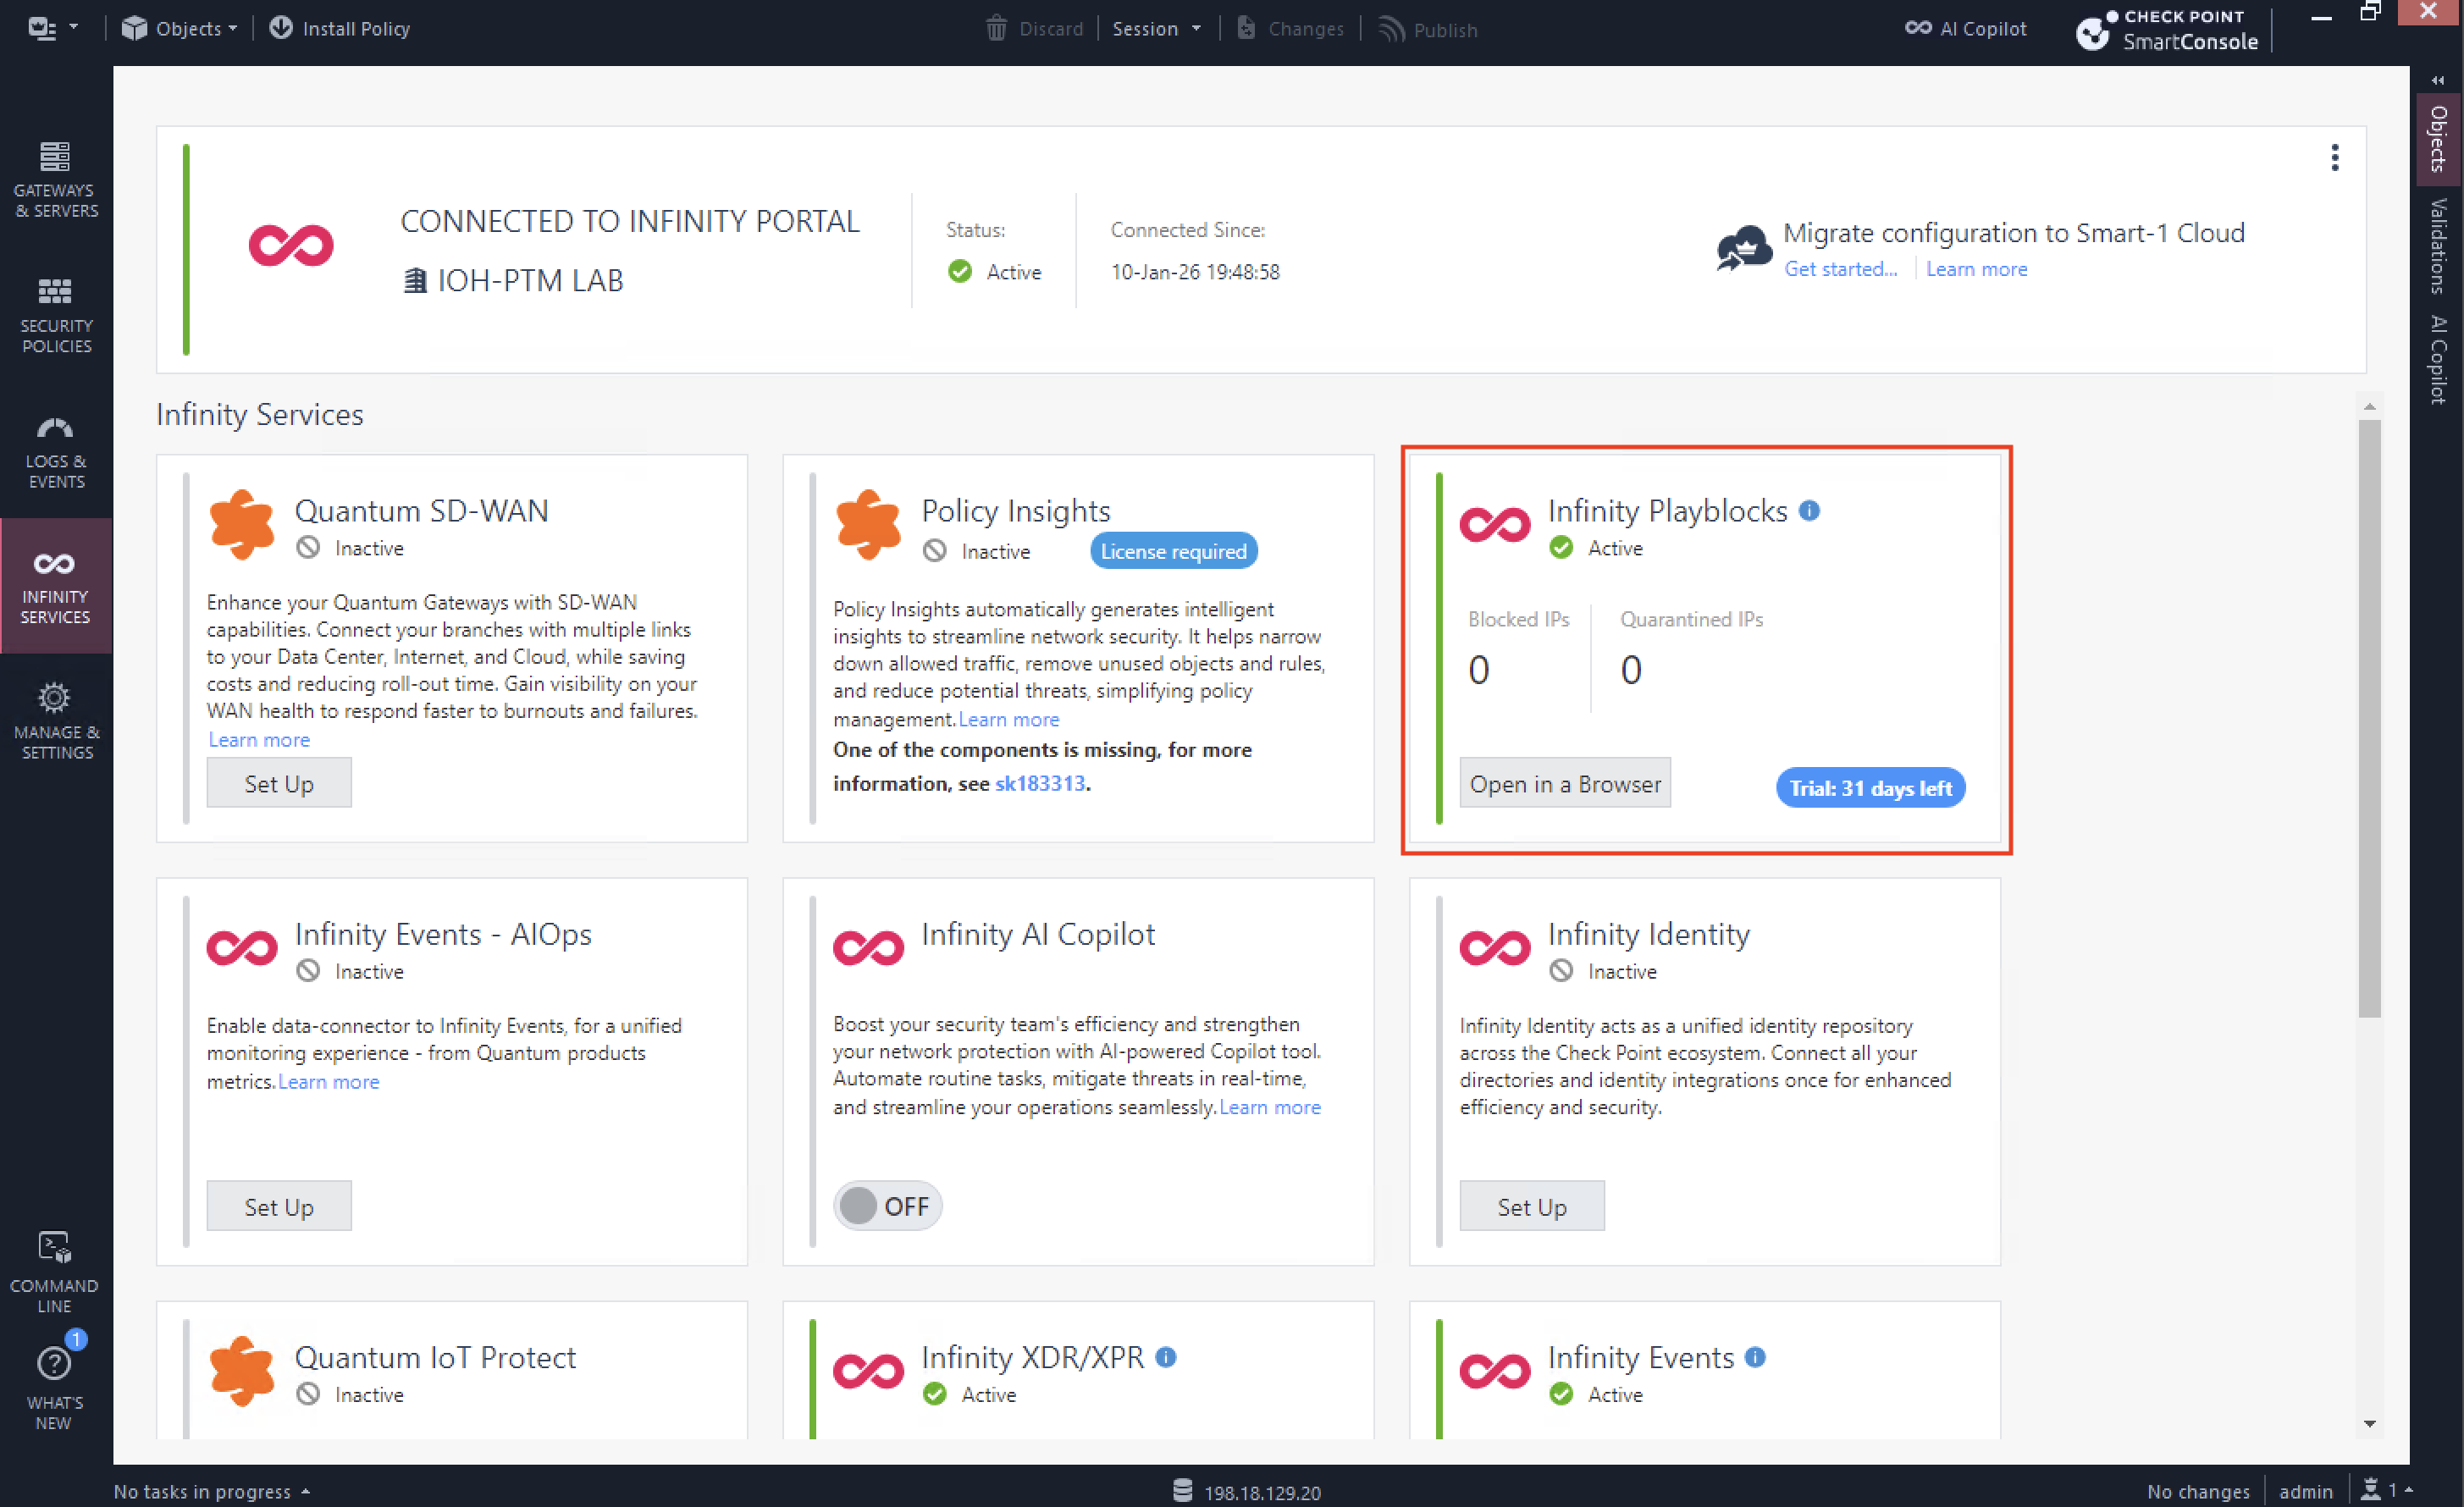2464x1507 pixels.
Task: Open the sk183313 article link
Action: tap(1039, 783)
